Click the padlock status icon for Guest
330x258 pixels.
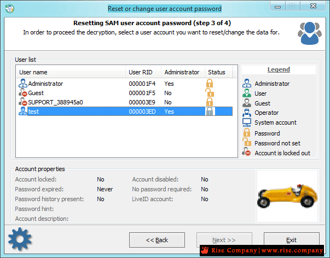pos(209,93)
